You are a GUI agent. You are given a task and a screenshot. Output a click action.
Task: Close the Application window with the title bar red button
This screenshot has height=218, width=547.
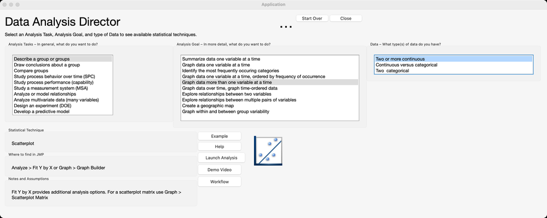pos(5,4)
